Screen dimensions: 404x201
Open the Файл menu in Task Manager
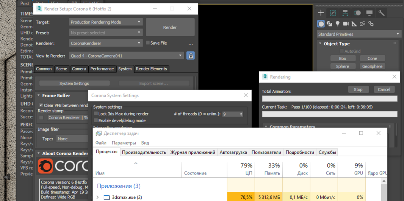(101, 143)
